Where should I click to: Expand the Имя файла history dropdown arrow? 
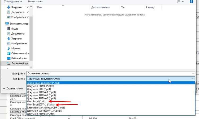tap(193, 73)
